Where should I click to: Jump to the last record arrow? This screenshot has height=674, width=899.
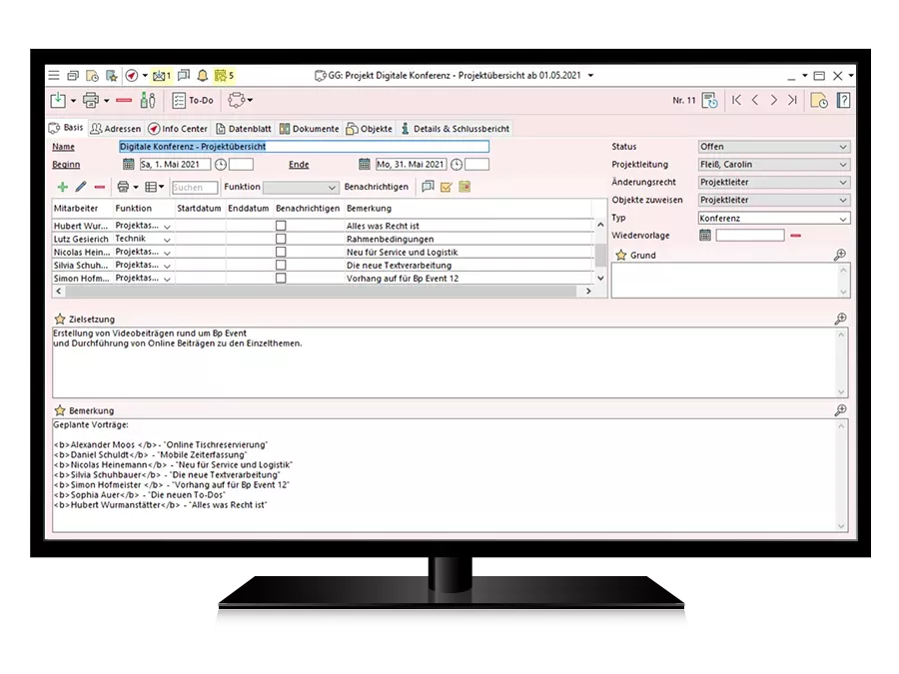tap(792, 100)
